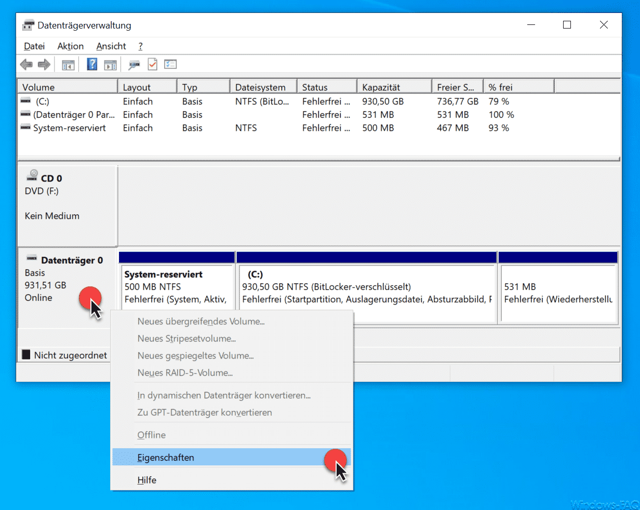This screenshot has width=640, height=510.
Task: Open the Datei menu
Action: [x=34, y=46]
